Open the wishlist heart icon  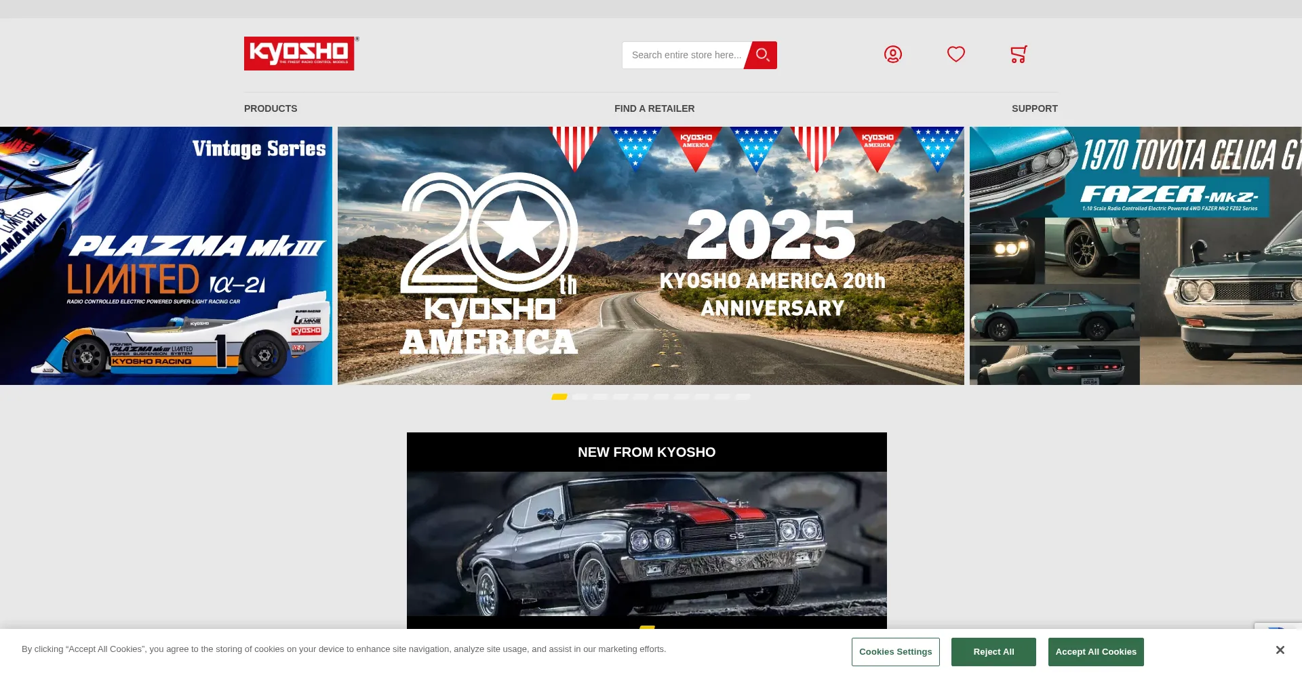click(x=955, y=54)
